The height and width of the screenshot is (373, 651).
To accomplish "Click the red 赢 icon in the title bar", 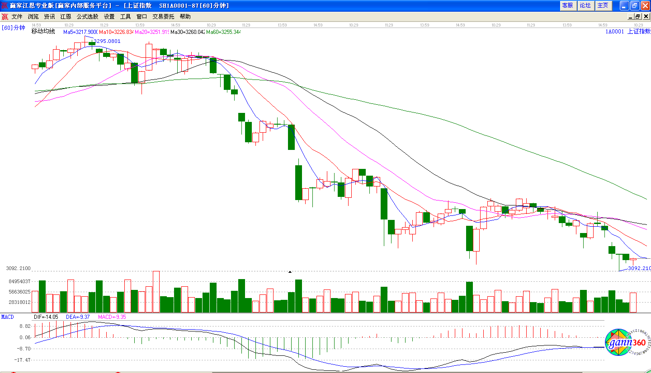I will click(x=5, y=5).
